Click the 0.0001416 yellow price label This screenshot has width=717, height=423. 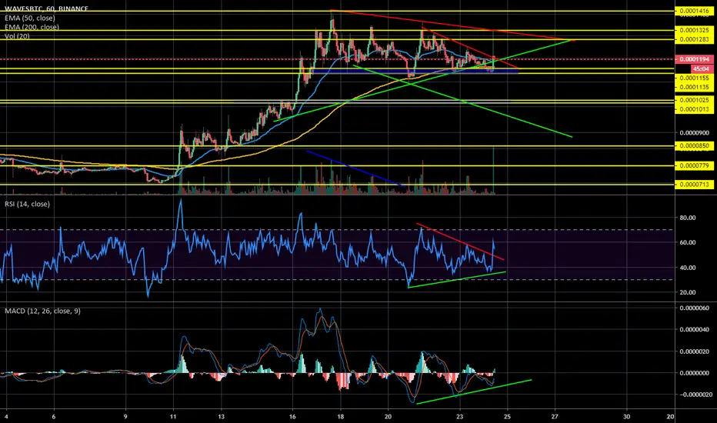click(694, 11)
